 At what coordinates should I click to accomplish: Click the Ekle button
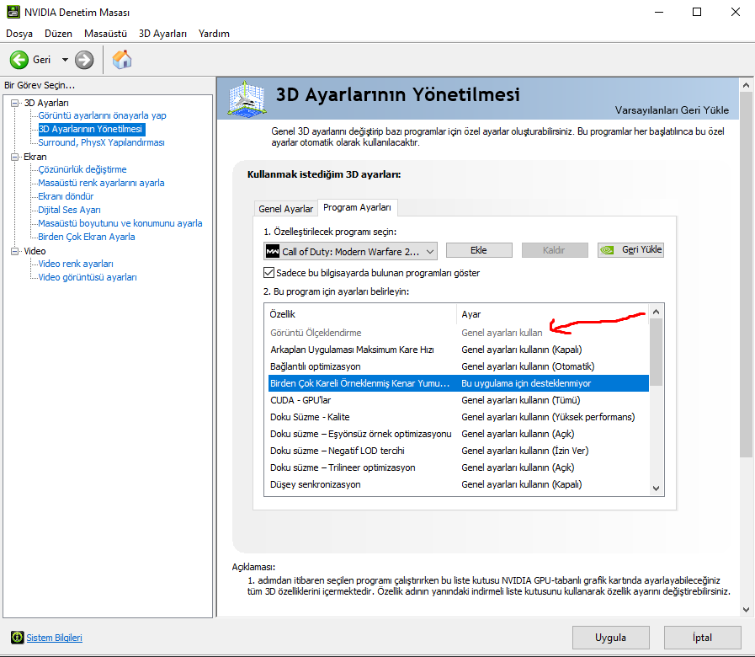479,250
